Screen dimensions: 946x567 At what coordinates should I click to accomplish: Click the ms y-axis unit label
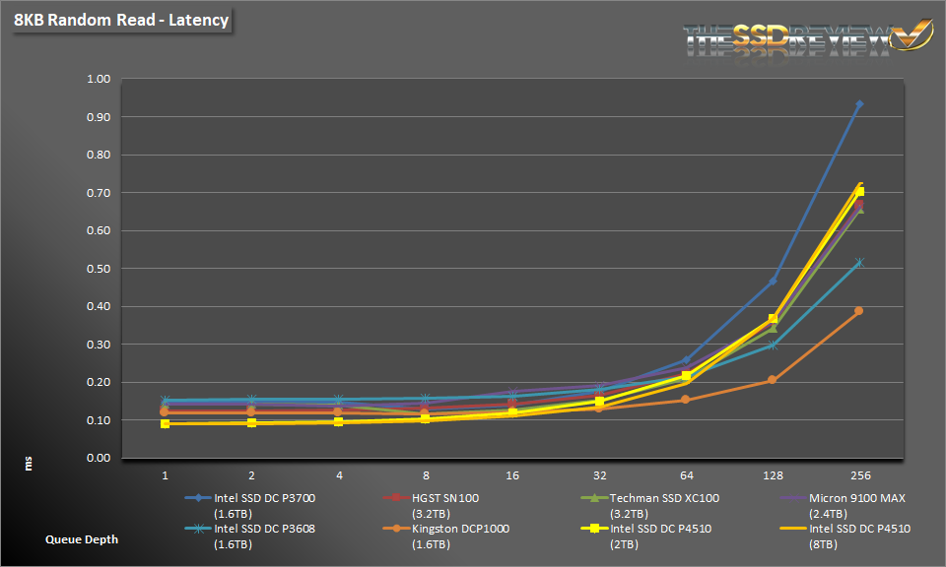pos(28,463)
